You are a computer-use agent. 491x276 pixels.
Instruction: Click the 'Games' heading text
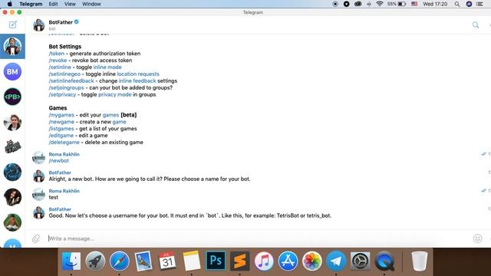(x=58, y=108)
